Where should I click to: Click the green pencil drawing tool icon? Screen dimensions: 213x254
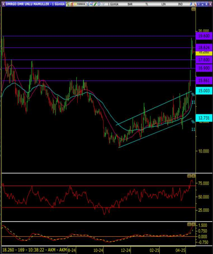pyautogui.click(x=95, y=4)
